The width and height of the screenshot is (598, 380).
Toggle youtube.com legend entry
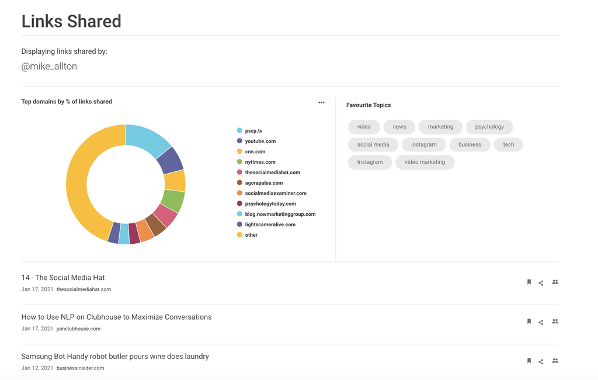click(x=260, y=141)
